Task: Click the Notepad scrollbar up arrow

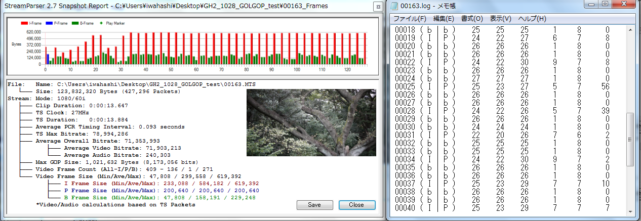Action: (630, 29)
